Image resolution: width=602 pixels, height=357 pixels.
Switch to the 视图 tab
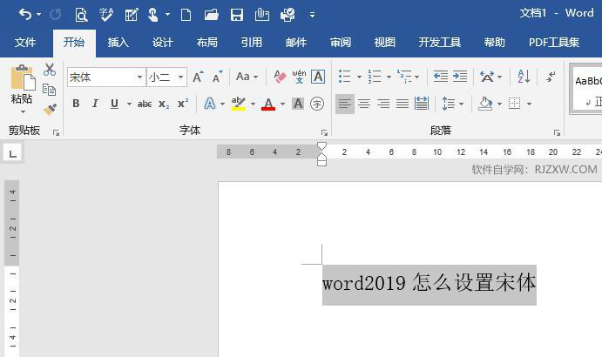click(385, 42)
